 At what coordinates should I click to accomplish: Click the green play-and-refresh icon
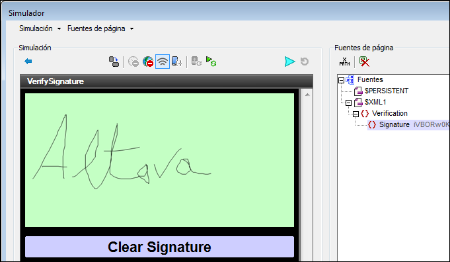click(211, 62)
